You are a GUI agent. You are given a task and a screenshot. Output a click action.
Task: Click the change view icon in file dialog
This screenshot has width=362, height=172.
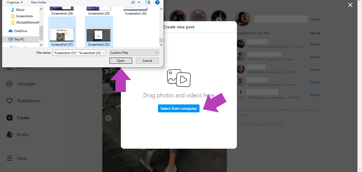click(x=134, y=2)
